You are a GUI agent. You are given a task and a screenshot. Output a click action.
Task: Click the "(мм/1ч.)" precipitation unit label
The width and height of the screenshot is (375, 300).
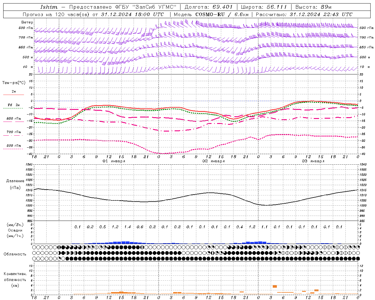[15, 236]
